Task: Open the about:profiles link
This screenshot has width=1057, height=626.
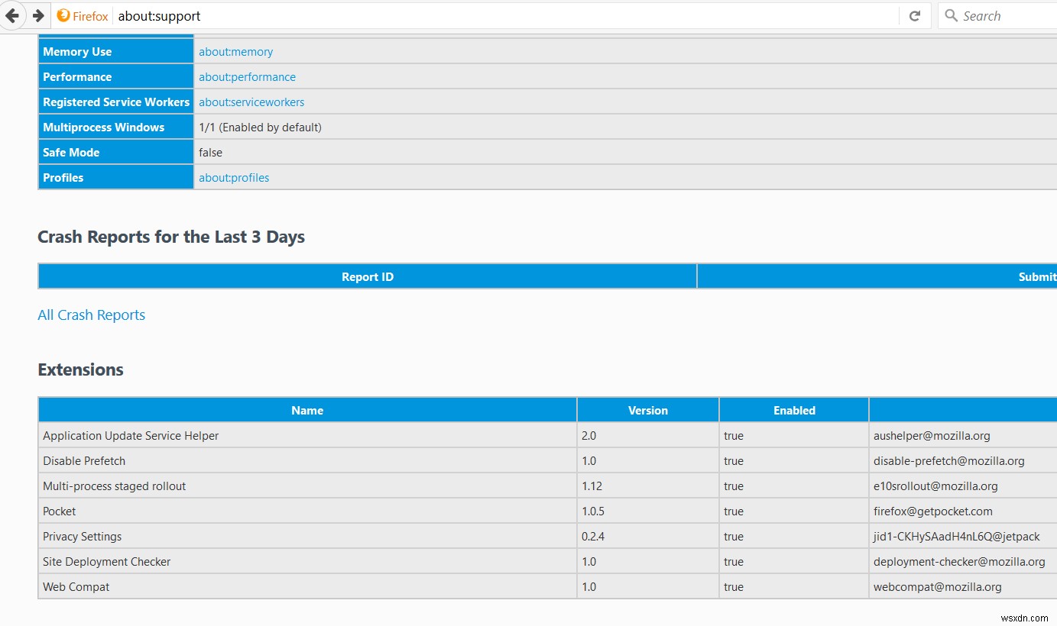Action: coord(234,178)
